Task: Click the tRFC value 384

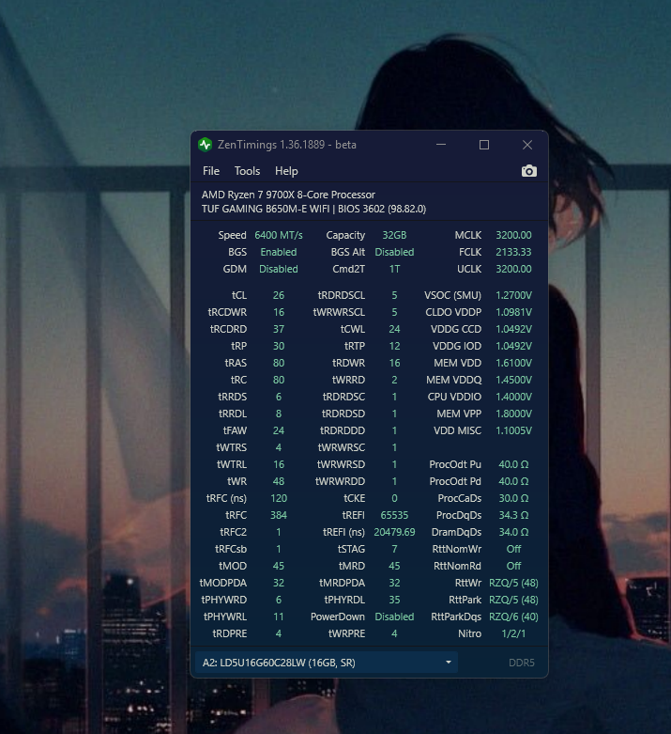Action: [278, 515]
